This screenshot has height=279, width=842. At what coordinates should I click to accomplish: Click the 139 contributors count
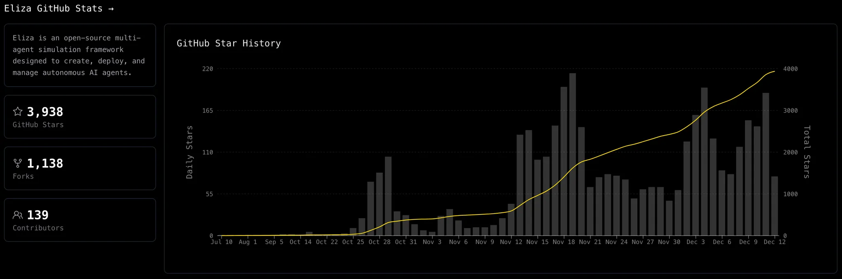38,215
